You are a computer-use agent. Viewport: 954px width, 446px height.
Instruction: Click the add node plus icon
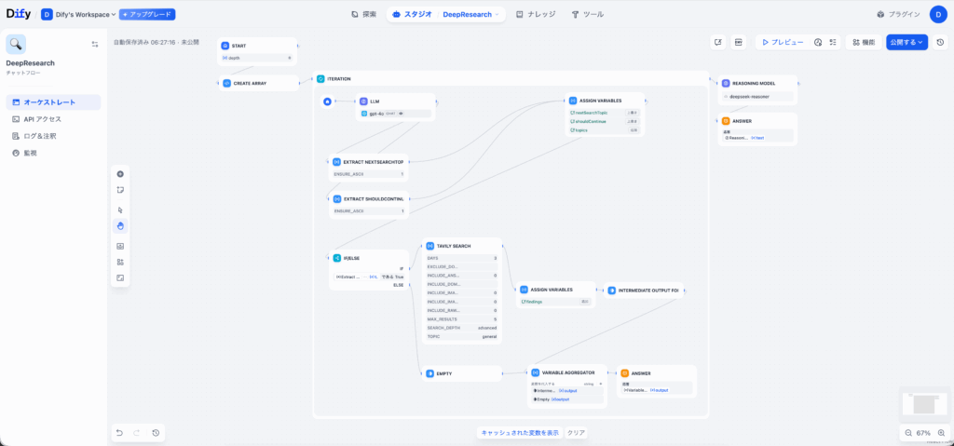[x=120, y=174]
